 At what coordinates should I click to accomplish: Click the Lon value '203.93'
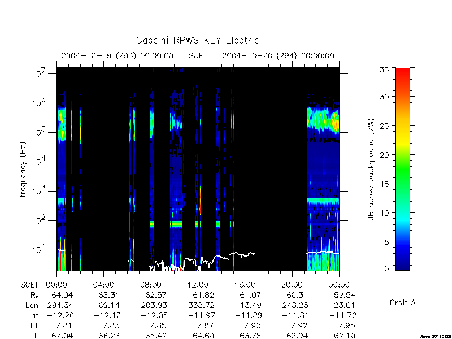[154, 305]
